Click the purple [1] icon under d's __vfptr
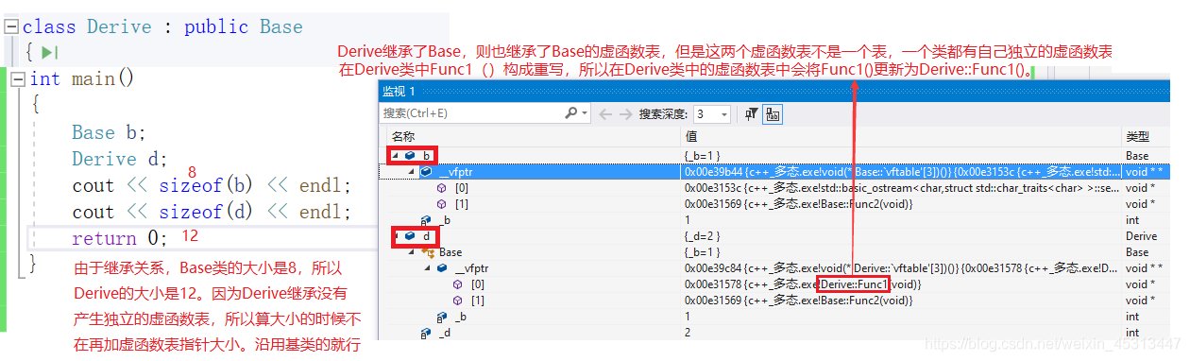The width and height of the screenshot is (1190, 361). pyautogui.click(x=458, y=301)
